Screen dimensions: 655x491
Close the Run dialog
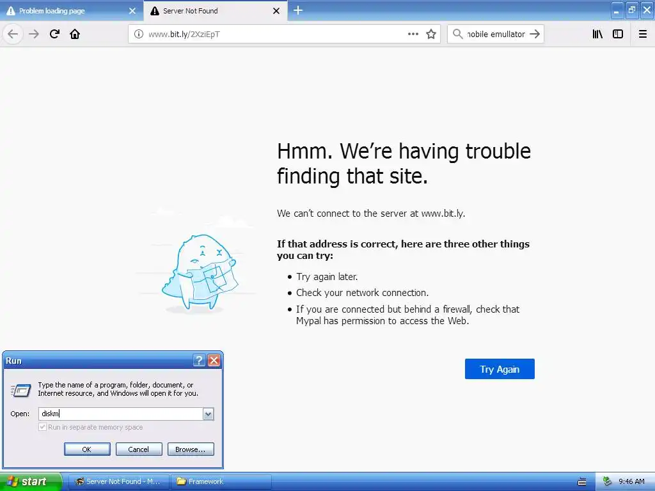[x=214, y=361]
